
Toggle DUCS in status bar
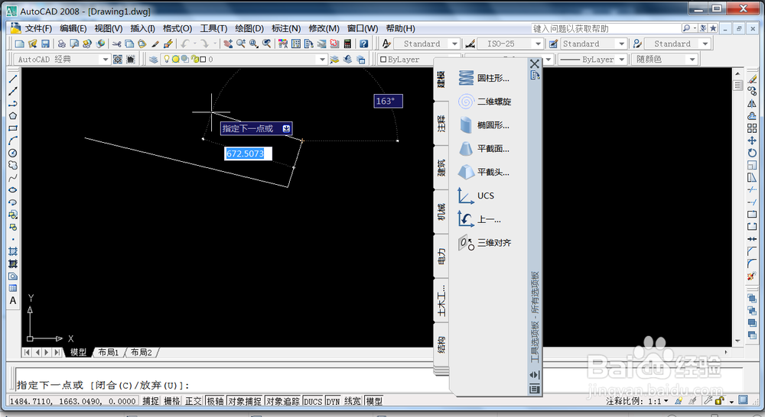tap(313, 402)
